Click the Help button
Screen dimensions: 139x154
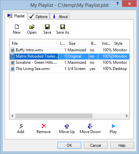[x=122, y=145]
